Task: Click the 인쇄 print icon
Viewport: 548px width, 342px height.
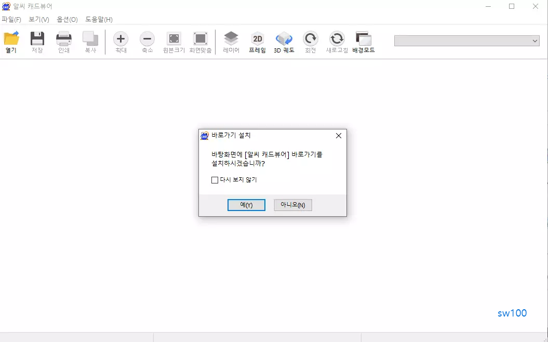Action: (63, 41)
